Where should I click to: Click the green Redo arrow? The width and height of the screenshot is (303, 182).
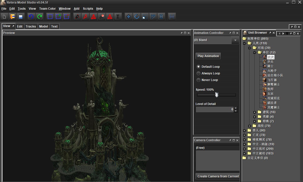point(40,17)
